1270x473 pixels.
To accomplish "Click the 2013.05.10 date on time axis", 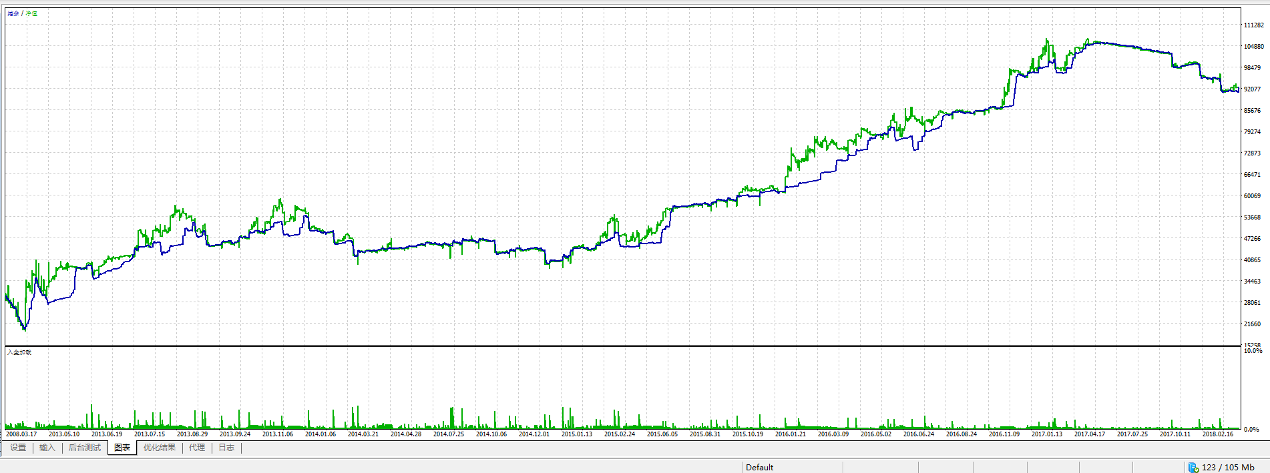I will [x=64, y=434].
